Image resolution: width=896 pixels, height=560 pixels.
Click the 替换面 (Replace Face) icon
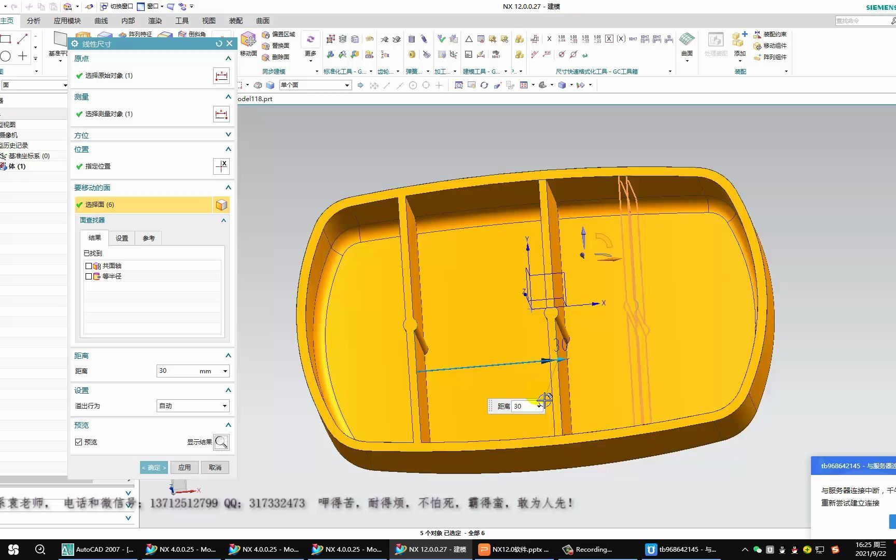click(x=266, y=45)
